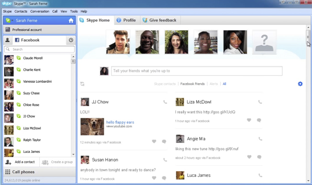312x185 pixels.
Task: Open the status dropdown next to Sarah Ferne
Action: pos(12,21)
